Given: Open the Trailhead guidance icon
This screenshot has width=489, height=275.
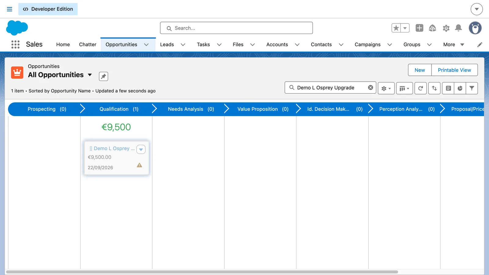Looking at the screenshot, I should point(432,28).
